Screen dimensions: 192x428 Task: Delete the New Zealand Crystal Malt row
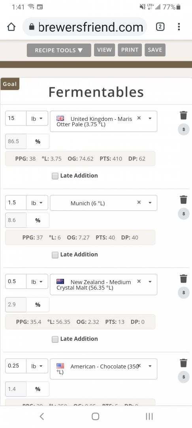(x=184, y=279)
